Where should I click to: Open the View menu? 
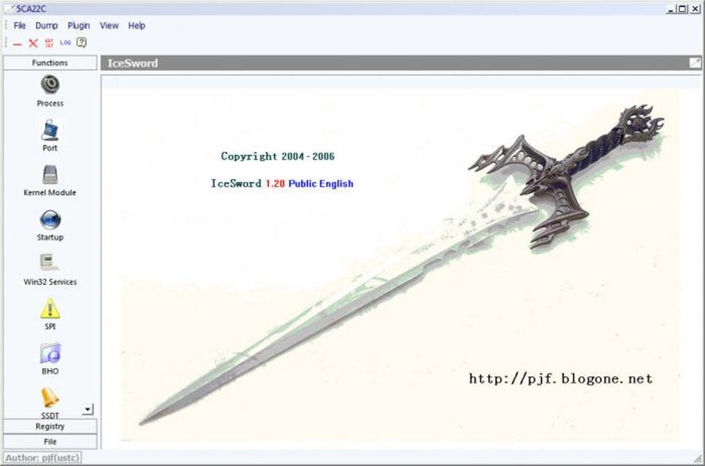(109, 26)
